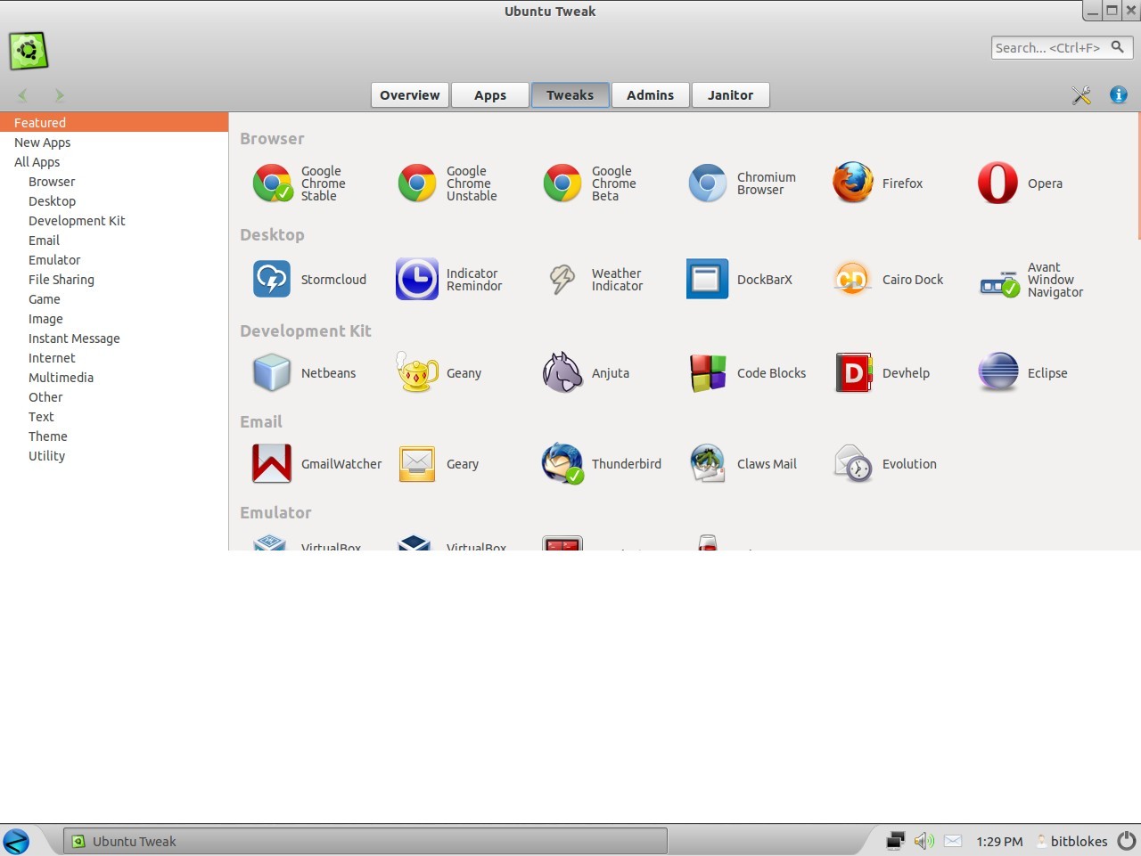1141x856 pixels.
Task: Open the Stormcloud app icon
Action: (x=272, y=280)
